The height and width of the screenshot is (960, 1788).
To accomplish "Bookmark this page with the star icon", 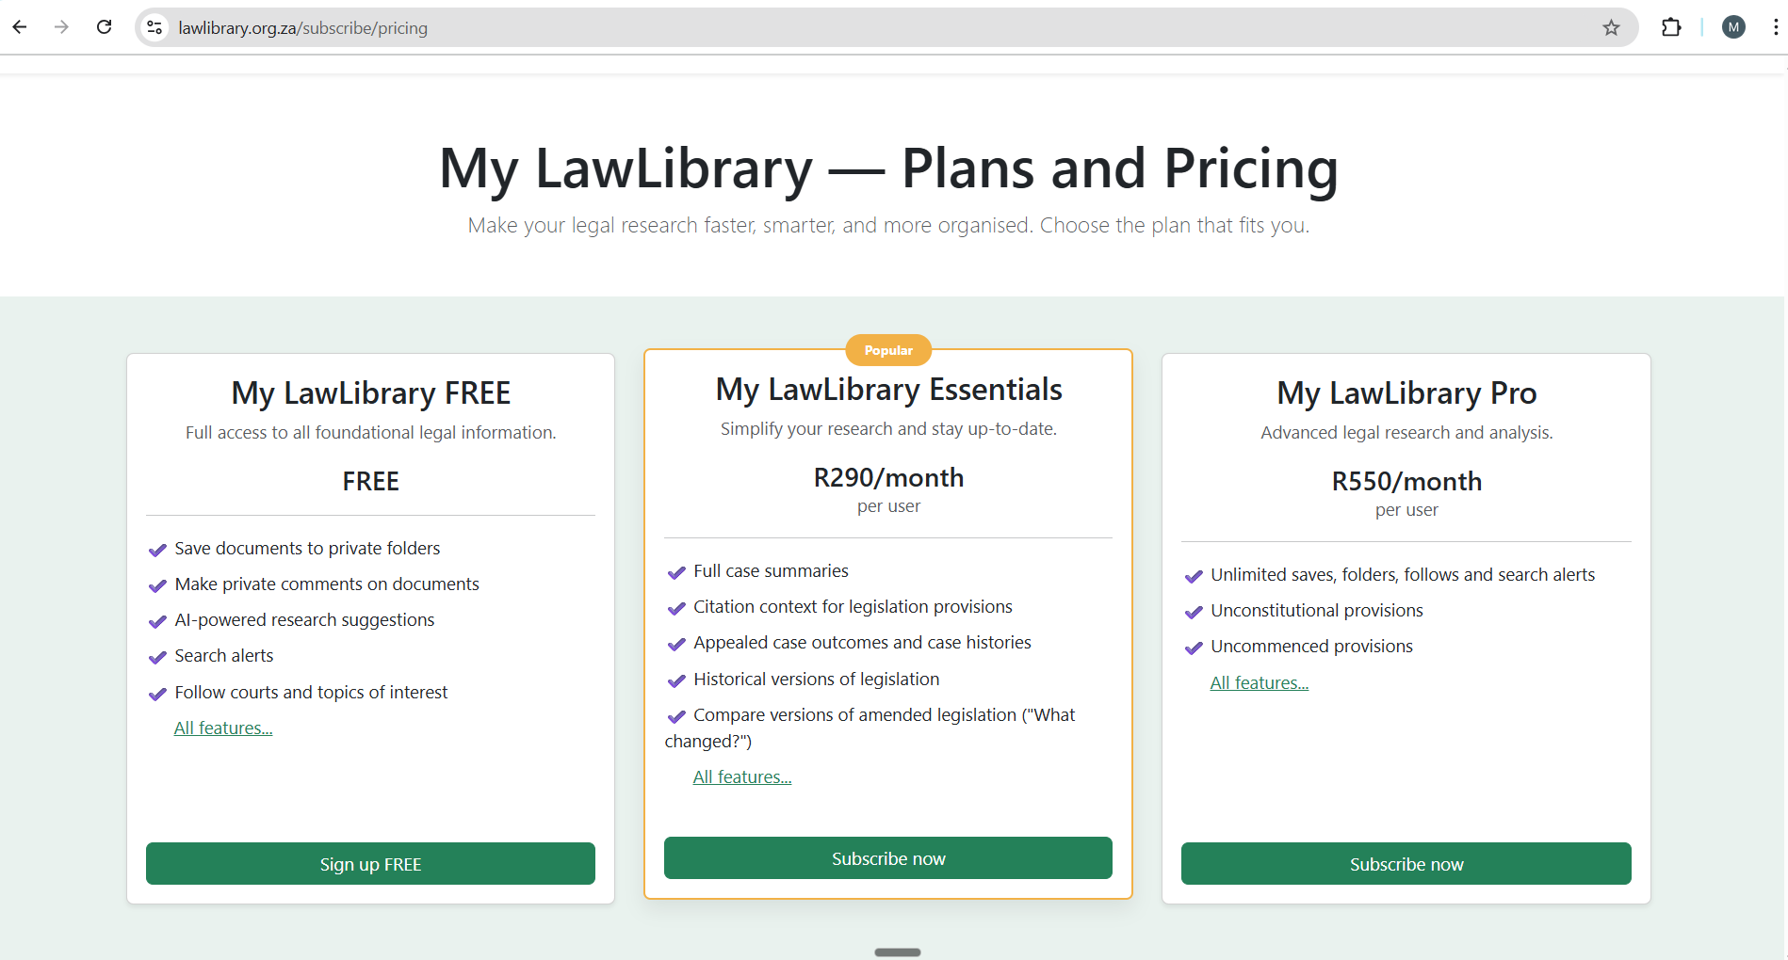I will [x=1611, y=28].
